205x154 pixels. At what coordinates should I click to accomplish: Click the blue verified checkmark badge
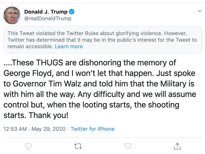pos(72,12)
